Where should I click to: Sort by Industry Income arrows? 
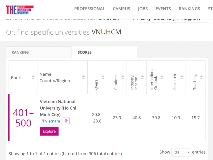tap(142, 77)
